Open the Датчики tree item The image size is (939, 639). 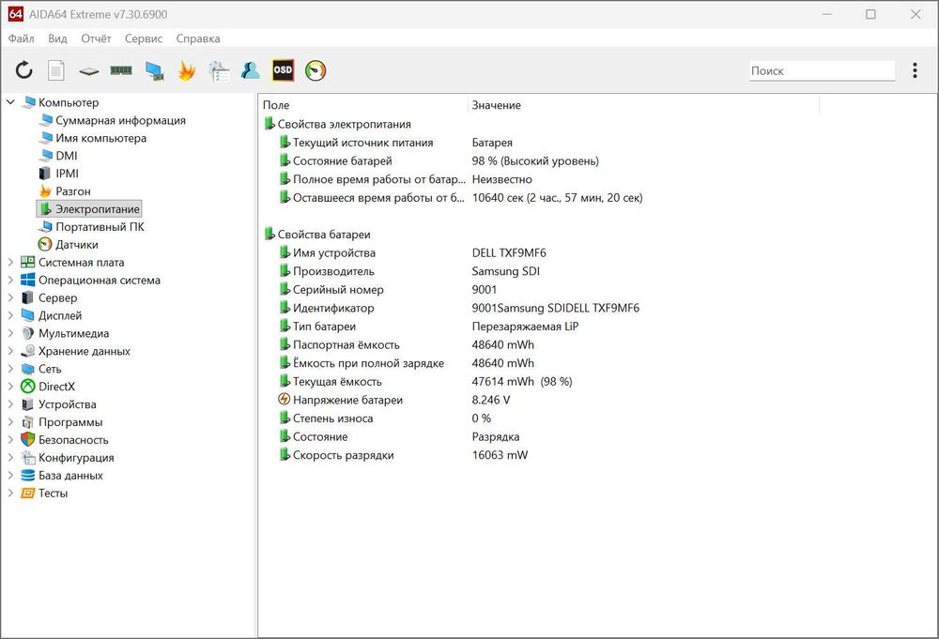69,245
